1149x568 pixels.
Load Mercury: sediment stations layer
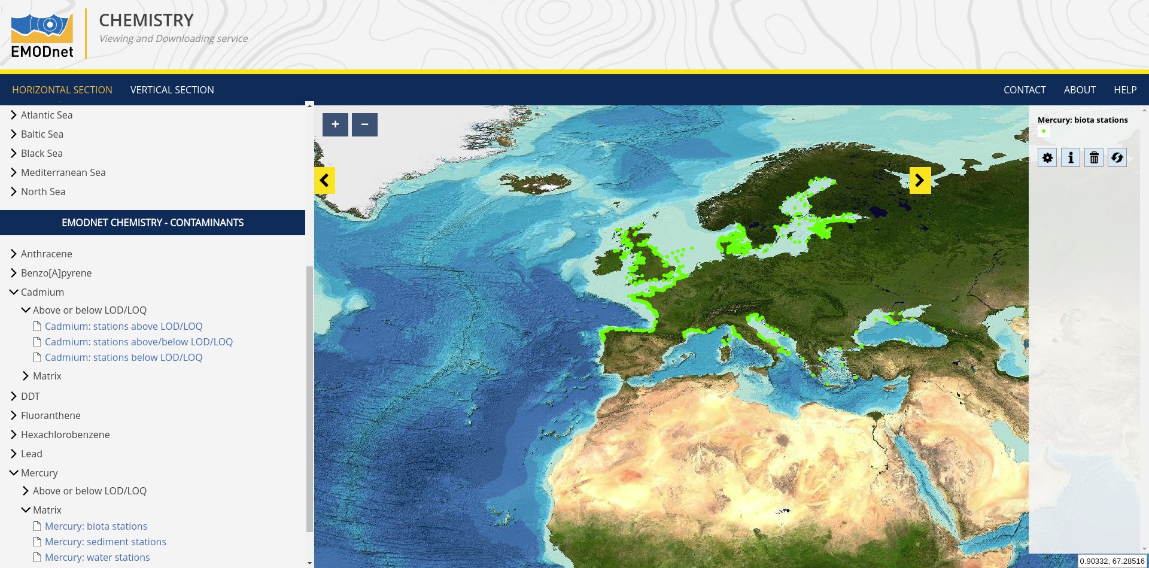tap(106, 542)
